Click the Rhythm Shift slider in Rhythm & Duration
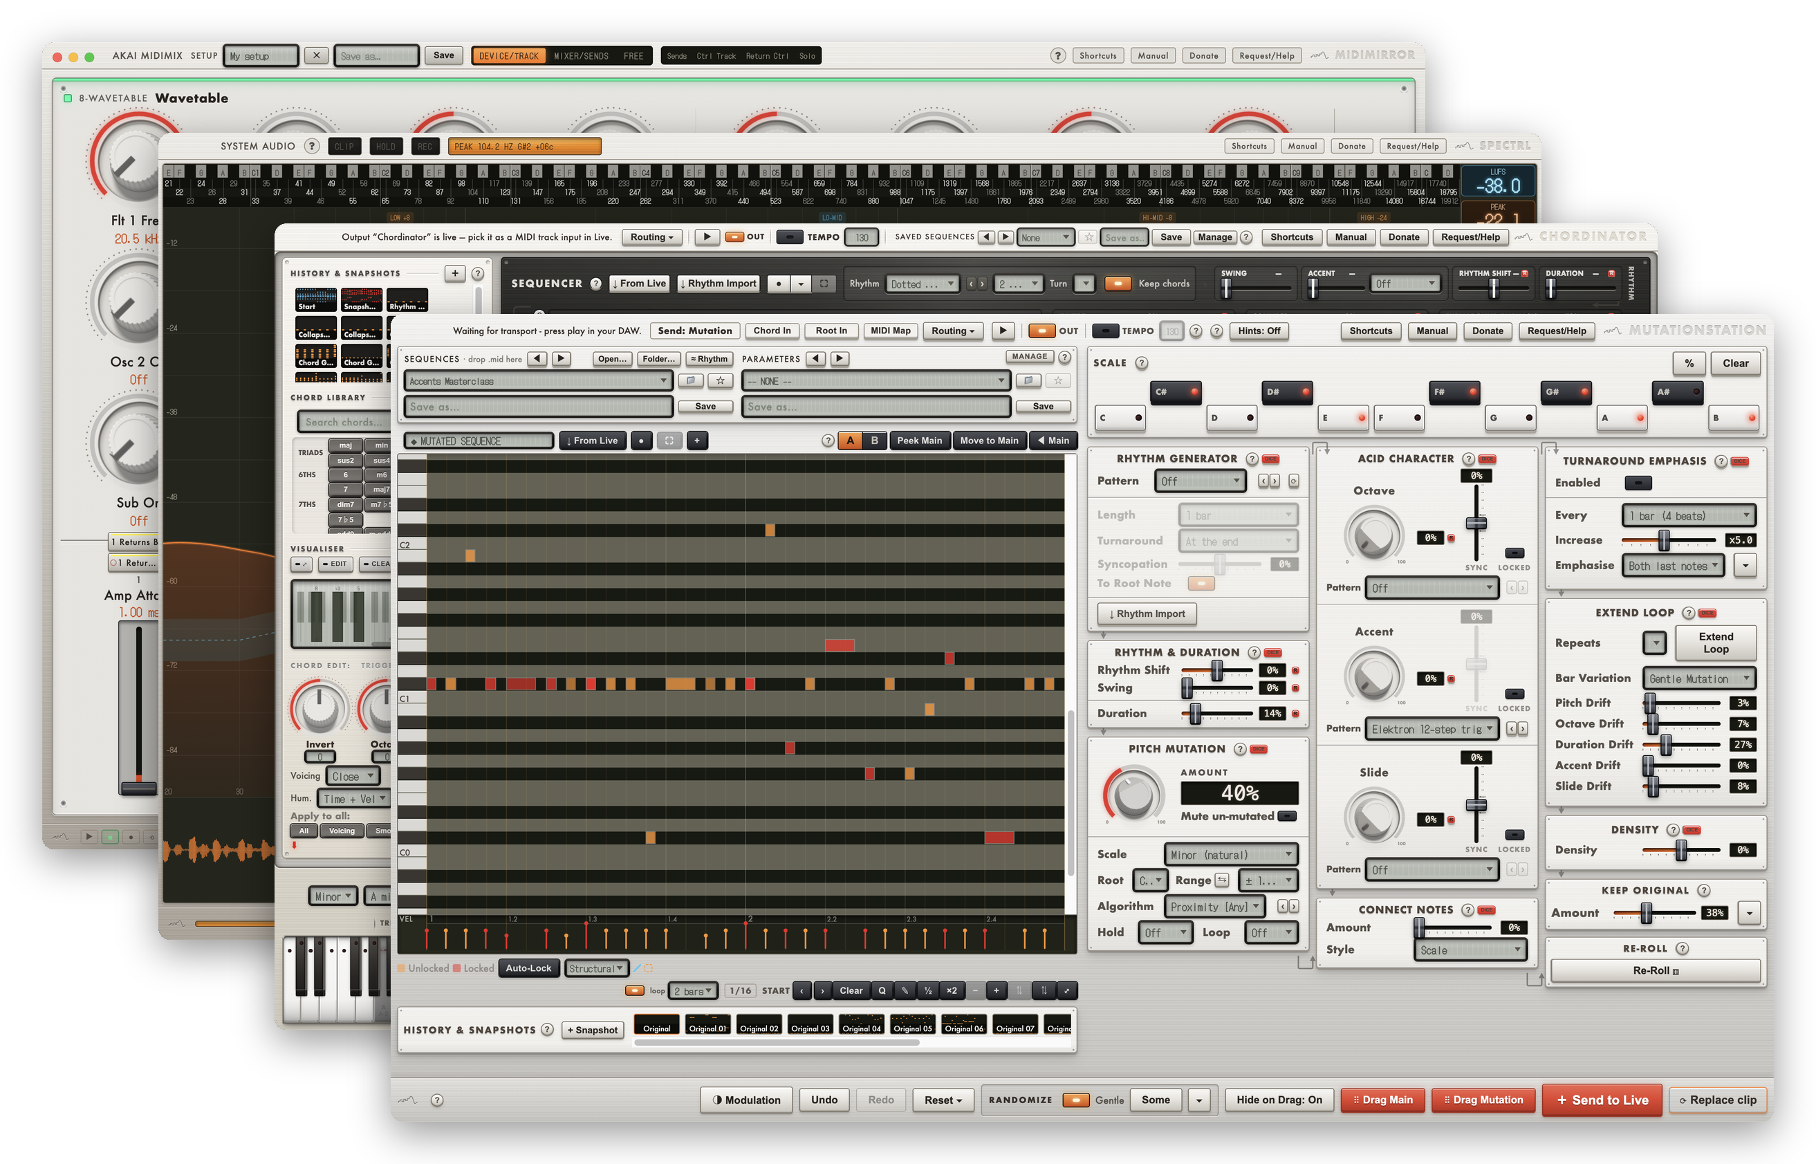1816x1164 pixels. coord(1216,671)
